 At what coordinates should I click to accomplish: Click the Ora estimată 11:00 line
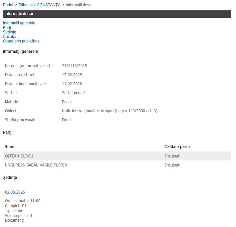[x=23, y=201]
